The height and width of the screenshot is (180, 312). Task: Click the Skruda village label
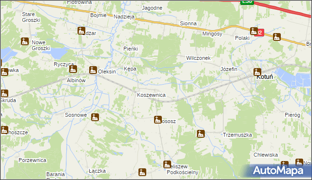click(x=8, y=100)
